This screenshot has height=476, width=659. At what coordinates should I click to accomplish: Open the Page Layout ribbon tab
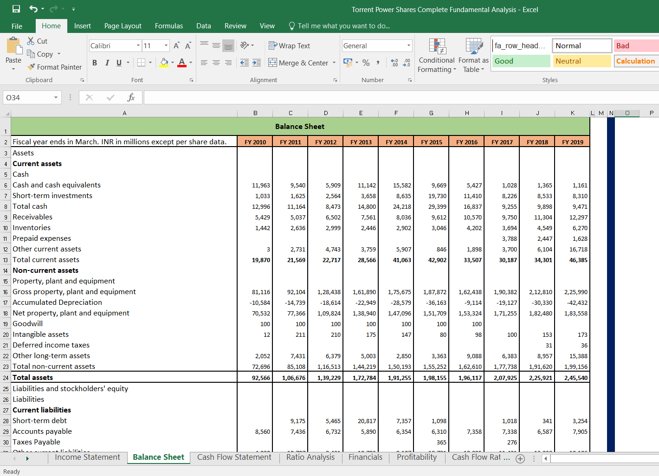pos(123,26)
